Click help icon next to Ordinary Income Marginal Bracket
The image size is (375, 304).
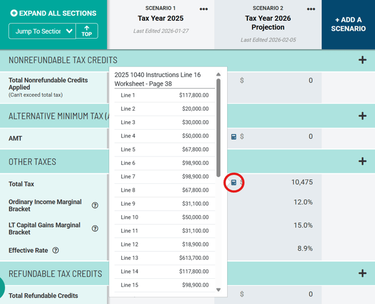(x=95, y=205)
